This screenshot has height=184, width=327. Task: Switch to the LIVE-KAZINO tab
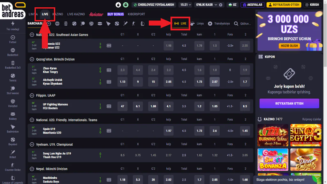75,14
